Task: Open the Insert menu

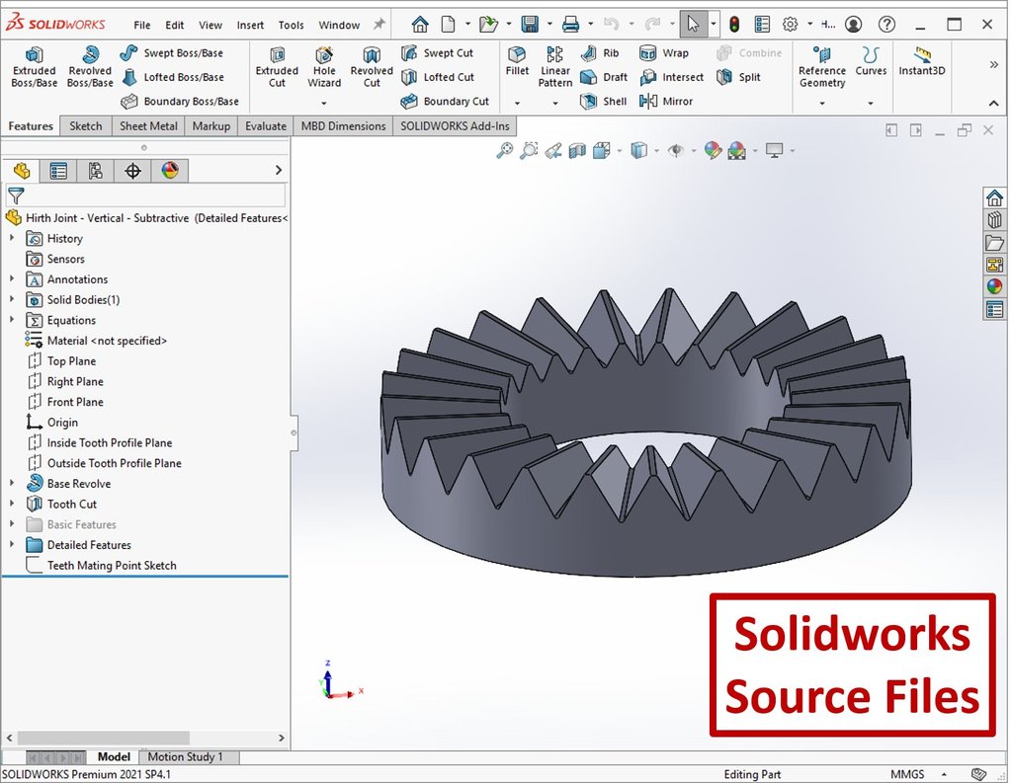Action: click(x=250, y=25)
